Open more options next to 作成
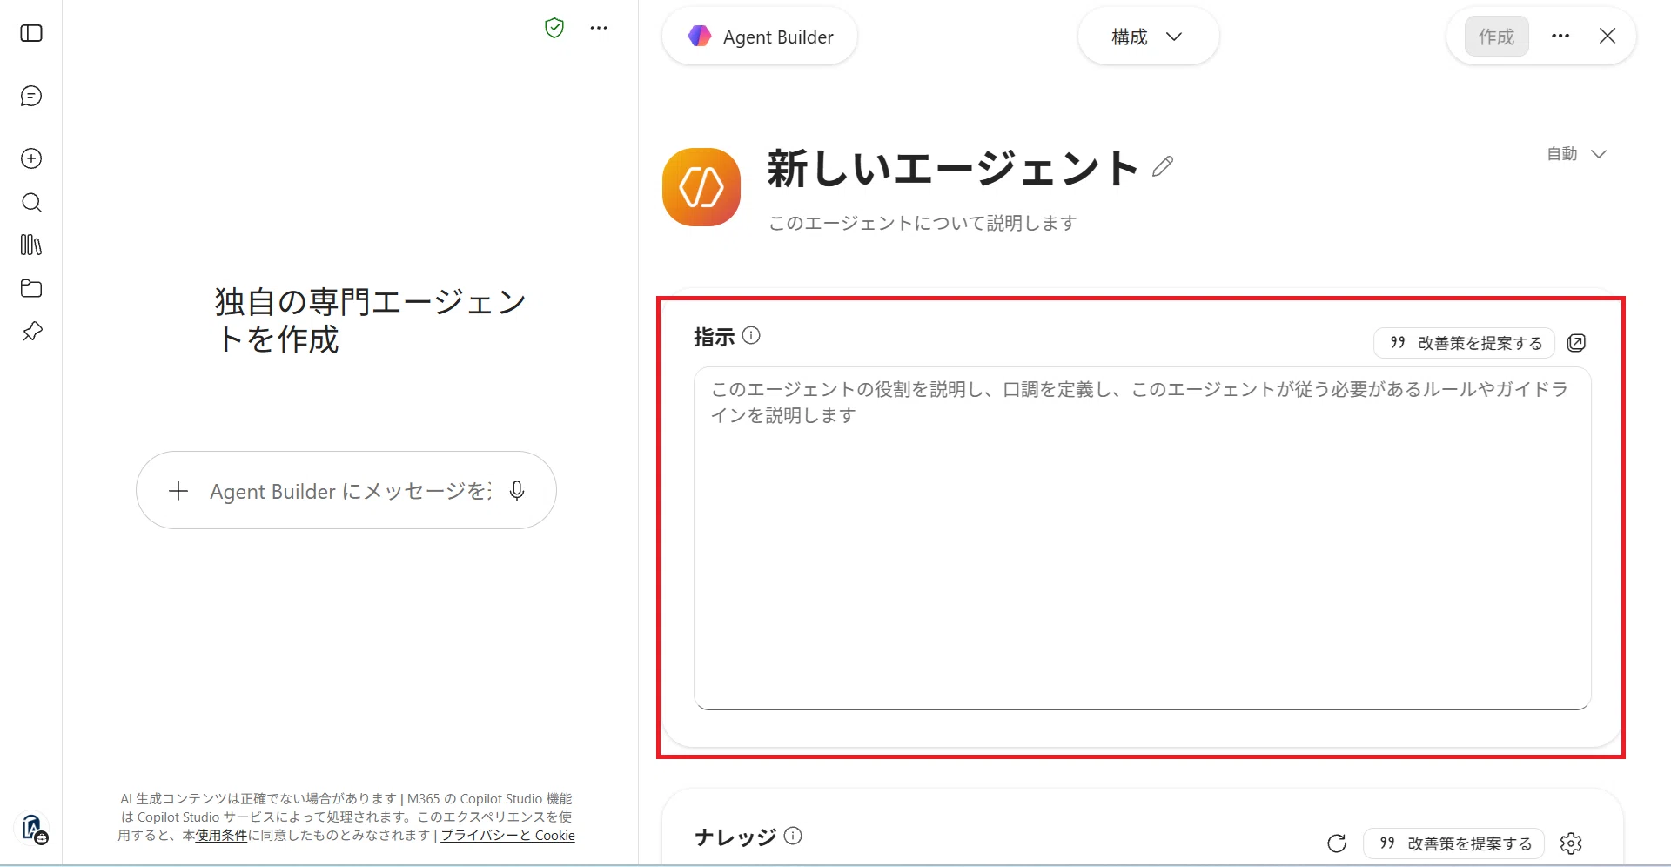This screenshot has width=1671, height=867. 1560,36
